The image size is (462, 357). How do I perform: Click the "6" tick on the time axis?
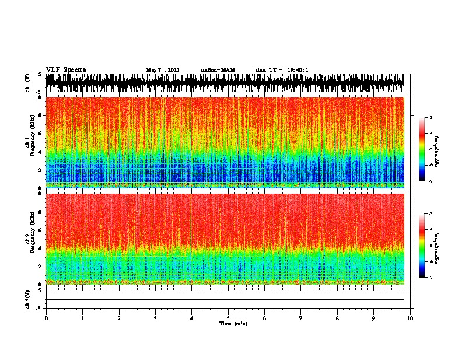coord(264,318)
